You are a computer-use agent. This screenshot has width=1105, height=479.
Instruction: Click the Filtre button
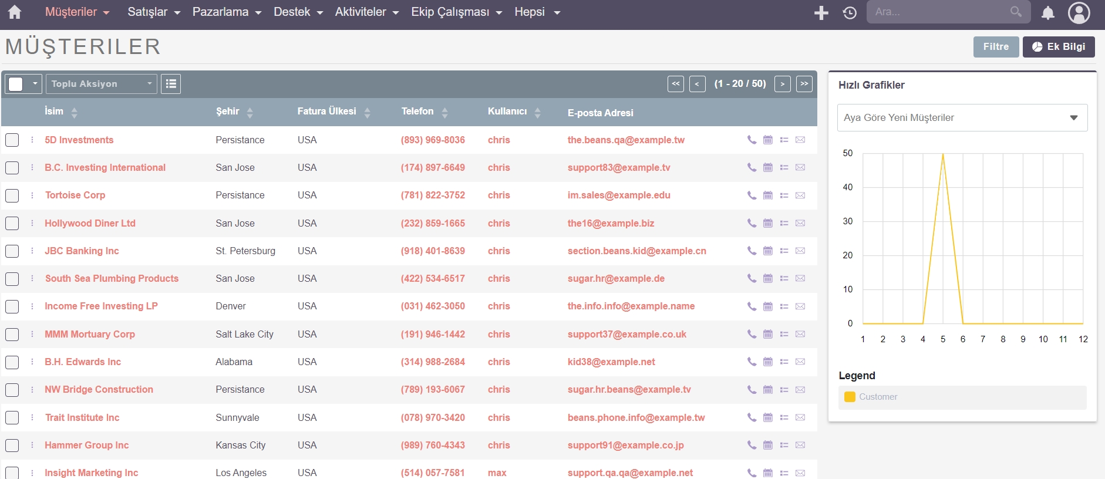(996, 47)
